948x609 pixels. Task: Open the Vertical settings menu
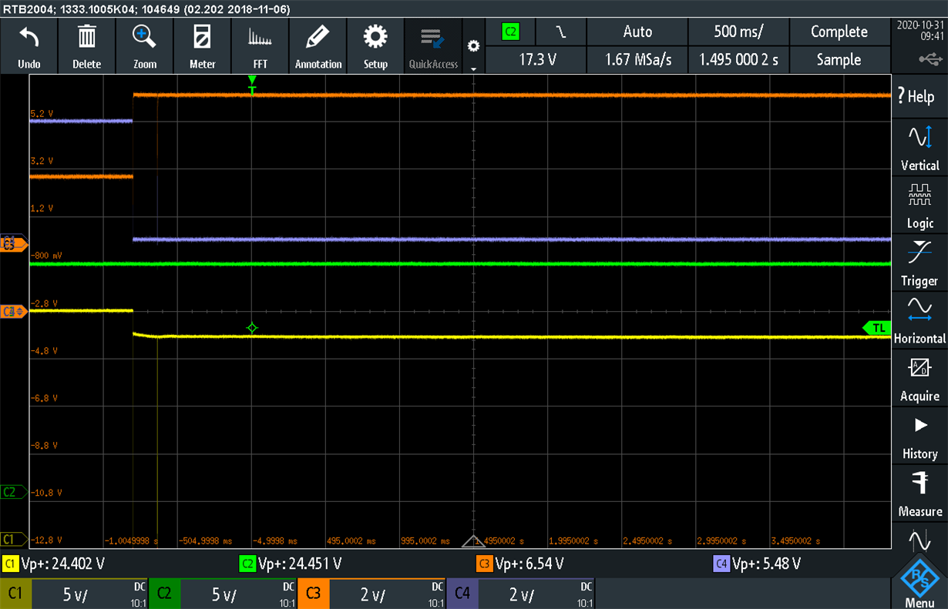(x=919, y=148)
